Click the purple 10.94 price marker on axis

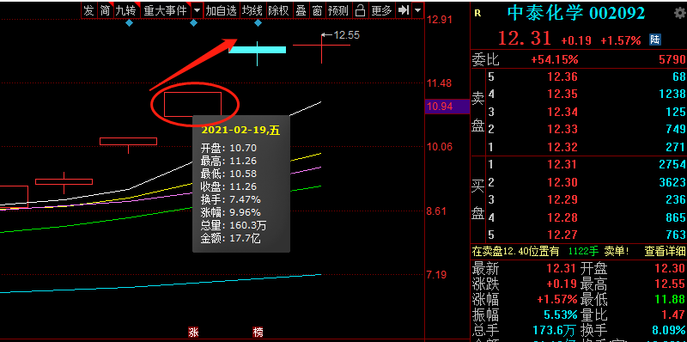pos(447,107)
